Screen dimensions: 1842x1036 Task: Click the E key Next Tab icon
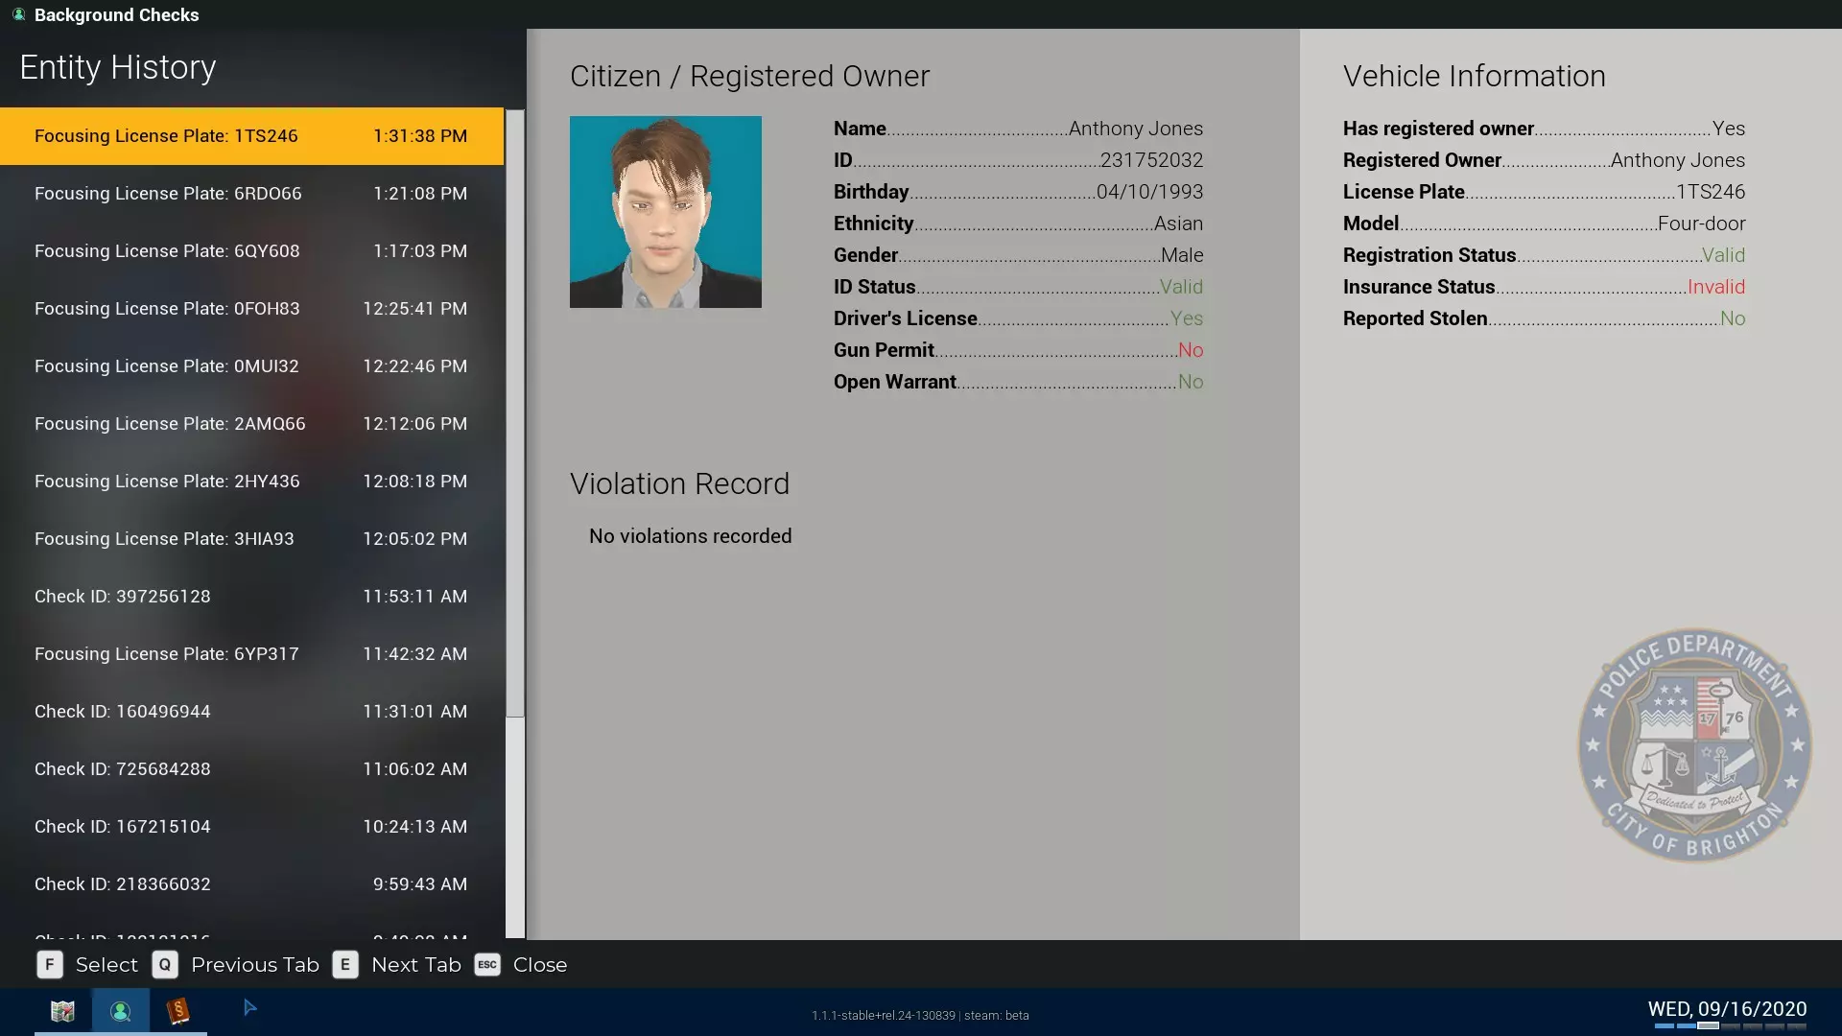[345, 965]
